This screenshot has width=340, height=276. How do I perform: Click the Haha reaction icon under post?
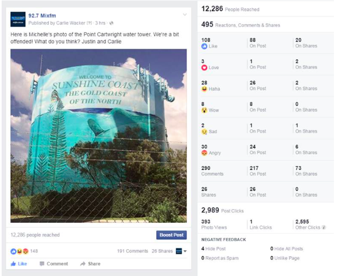tap(20, 251)
